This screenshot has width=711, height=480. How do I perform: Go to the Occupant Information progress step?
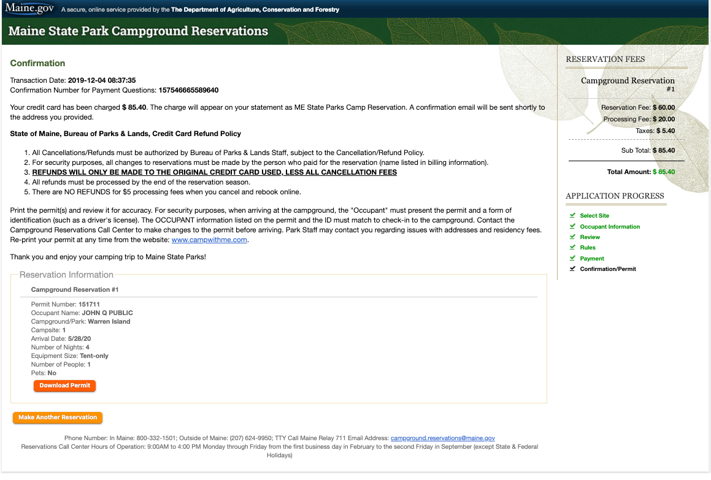point(610,227)
